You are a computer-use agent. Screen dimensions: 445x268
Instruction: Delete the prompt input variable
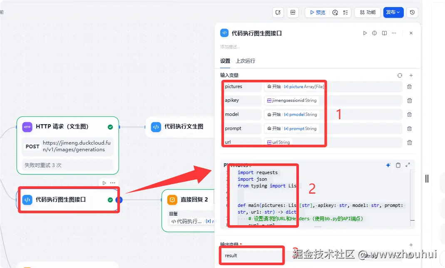410,129
